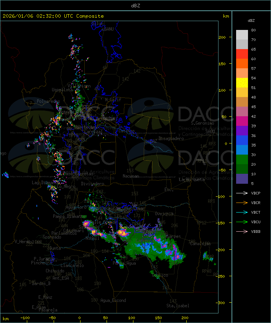Click the green VBCU arrow icon
271x323 pixels.
tap(242, 222)
